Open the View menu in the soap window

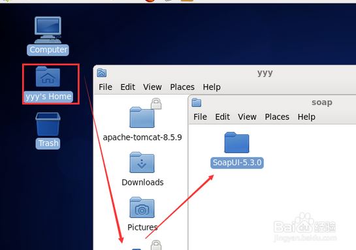(x=247, y=117)
